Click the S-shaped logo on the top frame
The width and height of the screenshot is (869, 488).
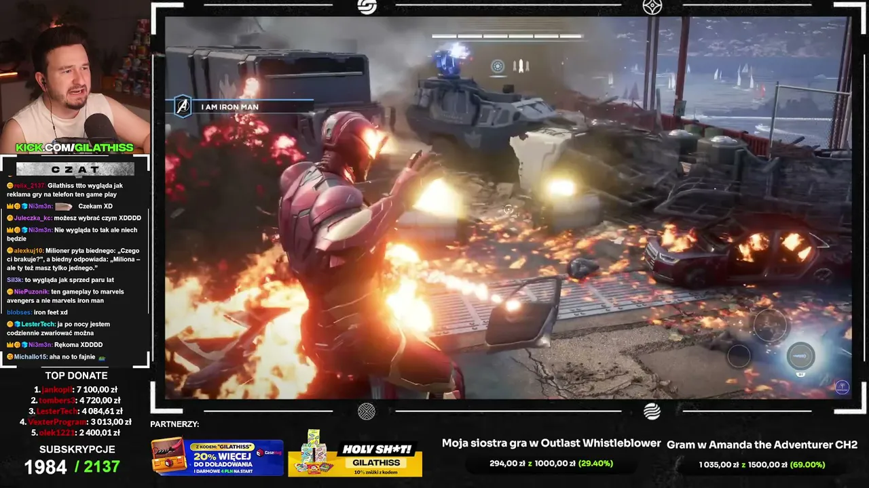(x=367, y=7)
